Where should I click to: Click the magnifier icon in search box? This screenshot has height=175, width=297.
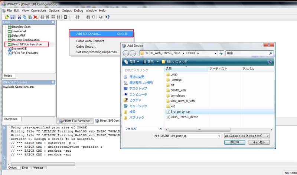271,53
